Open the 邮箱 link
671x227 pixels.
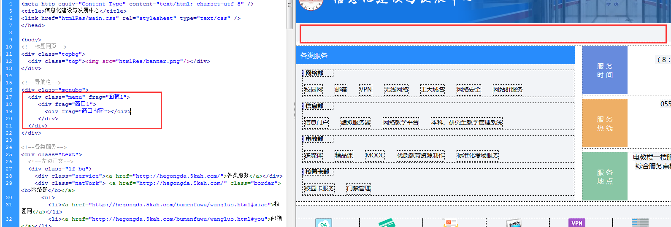click(x=341, y=89)
